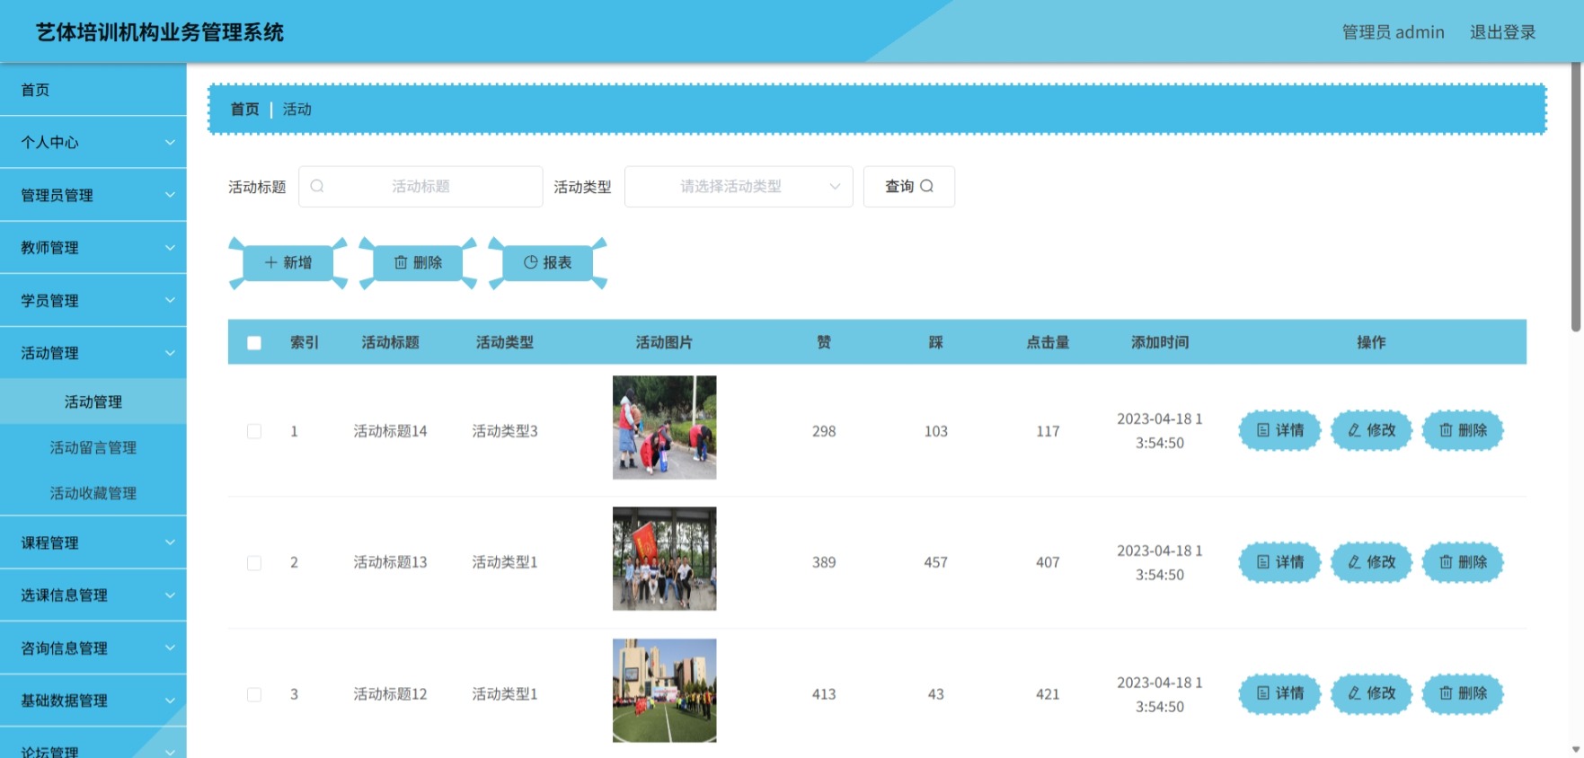
Task: Expand the 论坛管理 sidebar menu
Action: [93, 744]
